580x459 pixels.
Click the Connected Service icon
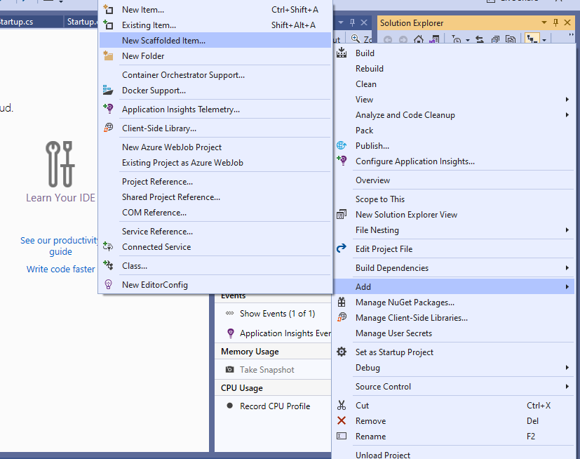[108, 246]
